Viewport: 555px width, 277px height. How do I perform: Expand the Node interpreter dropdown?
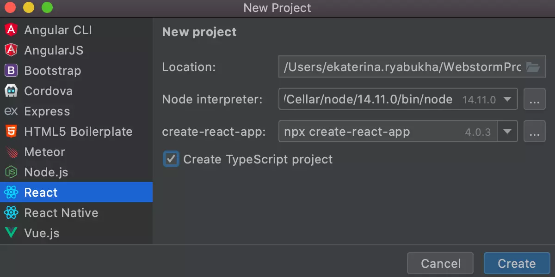tap(507, 99)
